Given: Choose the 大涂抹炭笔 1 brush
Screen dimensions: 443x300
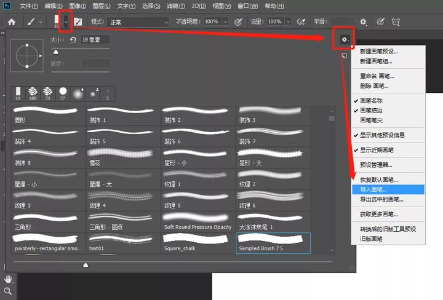Looking at the screenshot, I should [273, 222].
